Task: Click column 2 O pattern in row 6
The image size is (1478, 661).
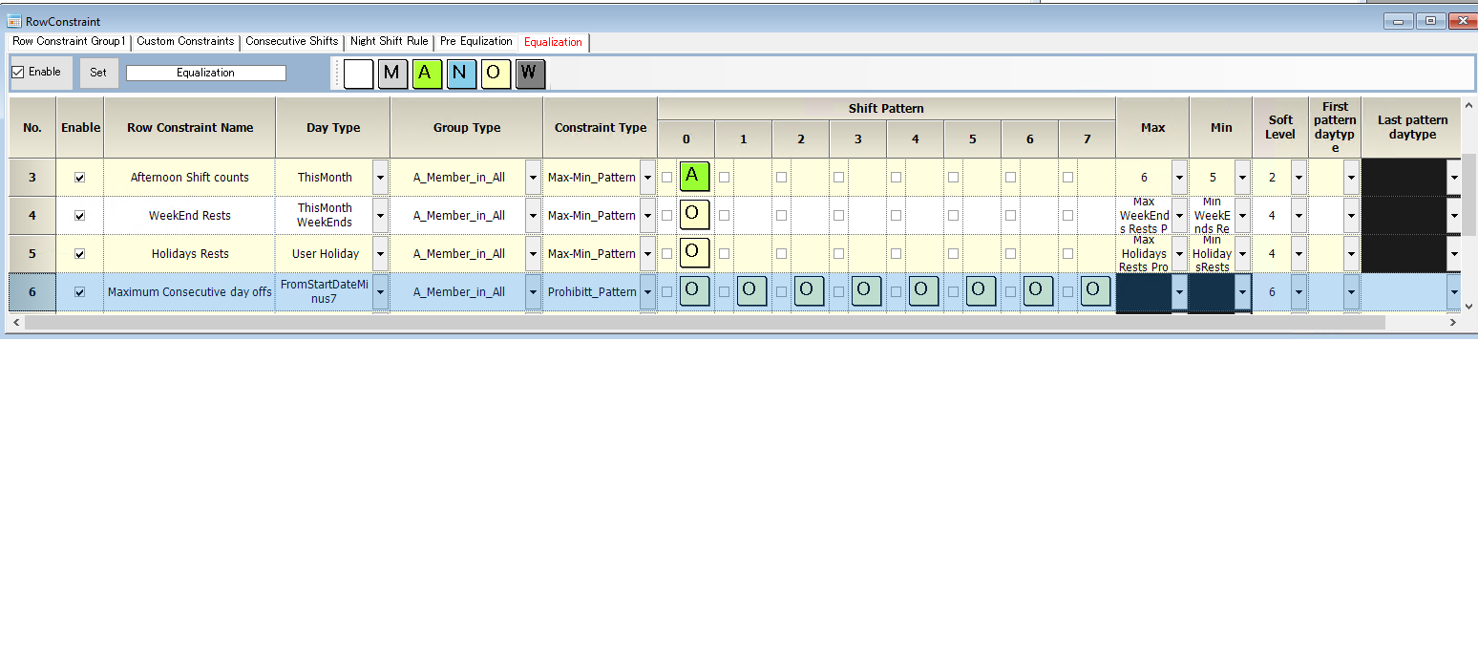Action: 810,290
